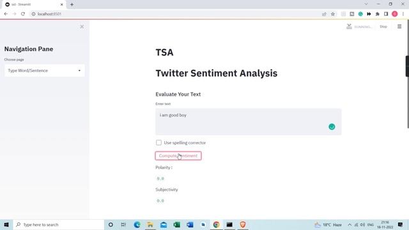Go forward in browser history
Image resolution: width=409 pixels, height=230 pixels.
(x=14, y=14)
